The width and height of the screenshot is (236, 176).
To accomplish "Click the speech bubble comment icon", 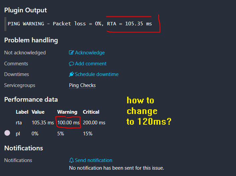I will coord(71,64).
